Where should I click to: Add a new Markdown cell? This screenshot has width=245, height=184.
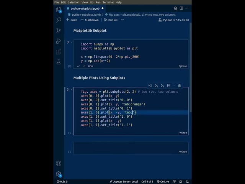(x=90, y=20)
